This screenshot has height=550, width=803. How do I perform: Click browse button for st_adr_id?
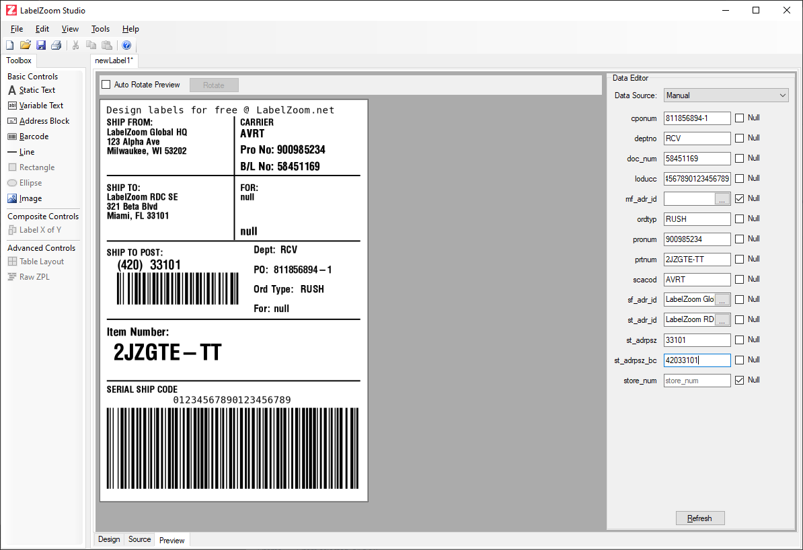click(x=722, y=319)
